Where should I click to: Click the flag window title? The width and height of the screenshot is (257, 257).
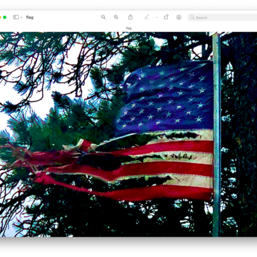[30, 17]
